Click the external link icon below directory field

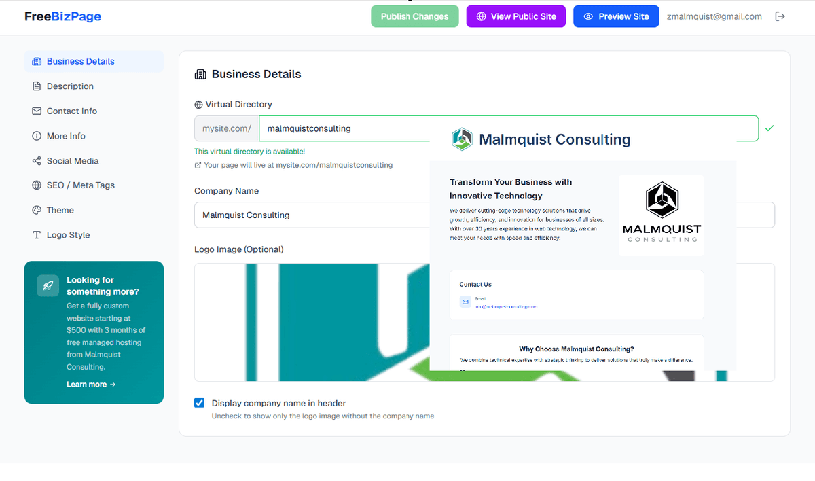click(198, 165)
